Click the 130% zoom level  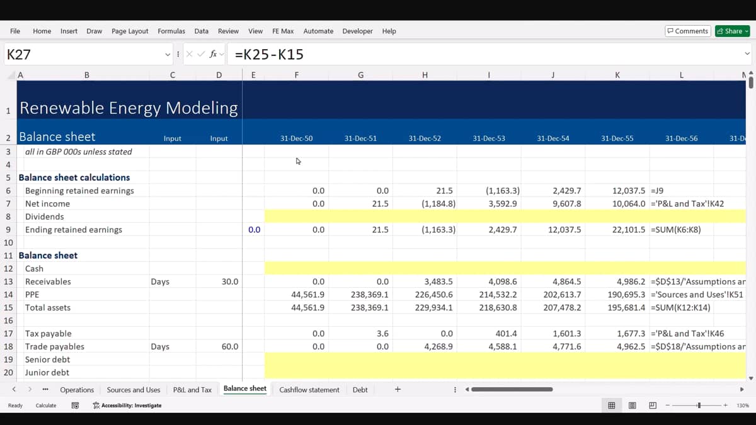click(743, 405)
